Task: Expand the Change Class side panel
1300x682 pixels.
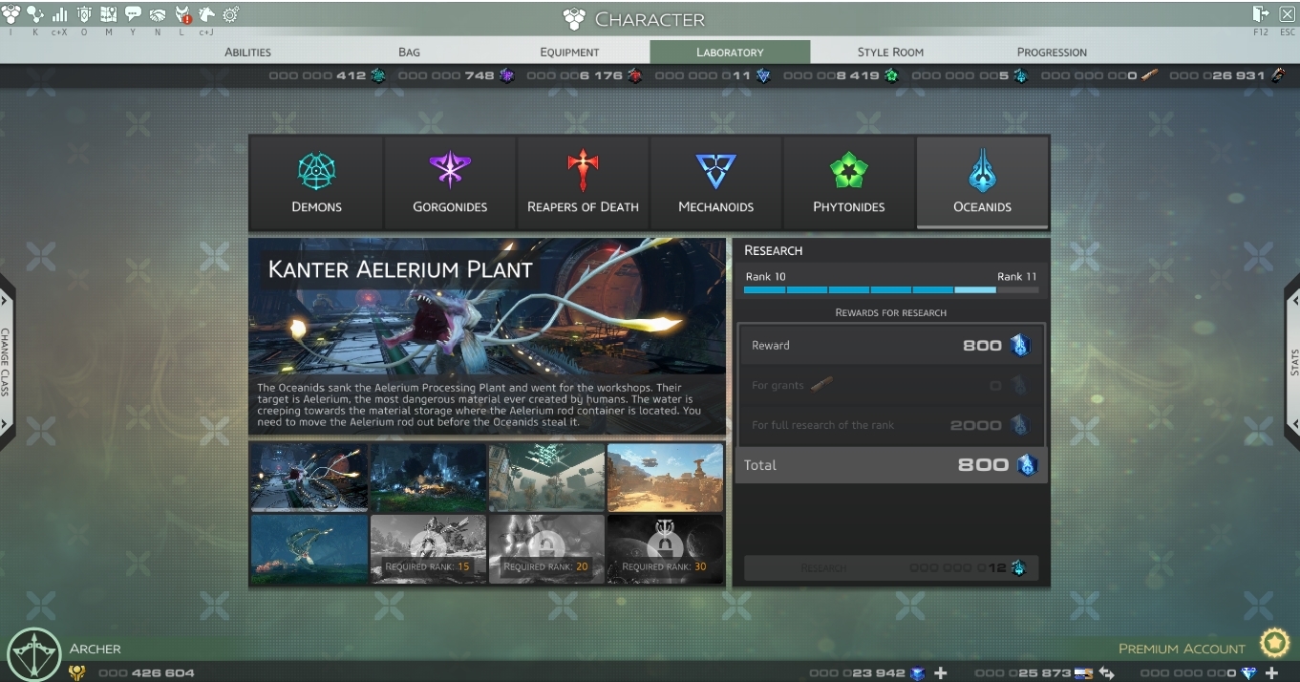Action: coord(7,363)
